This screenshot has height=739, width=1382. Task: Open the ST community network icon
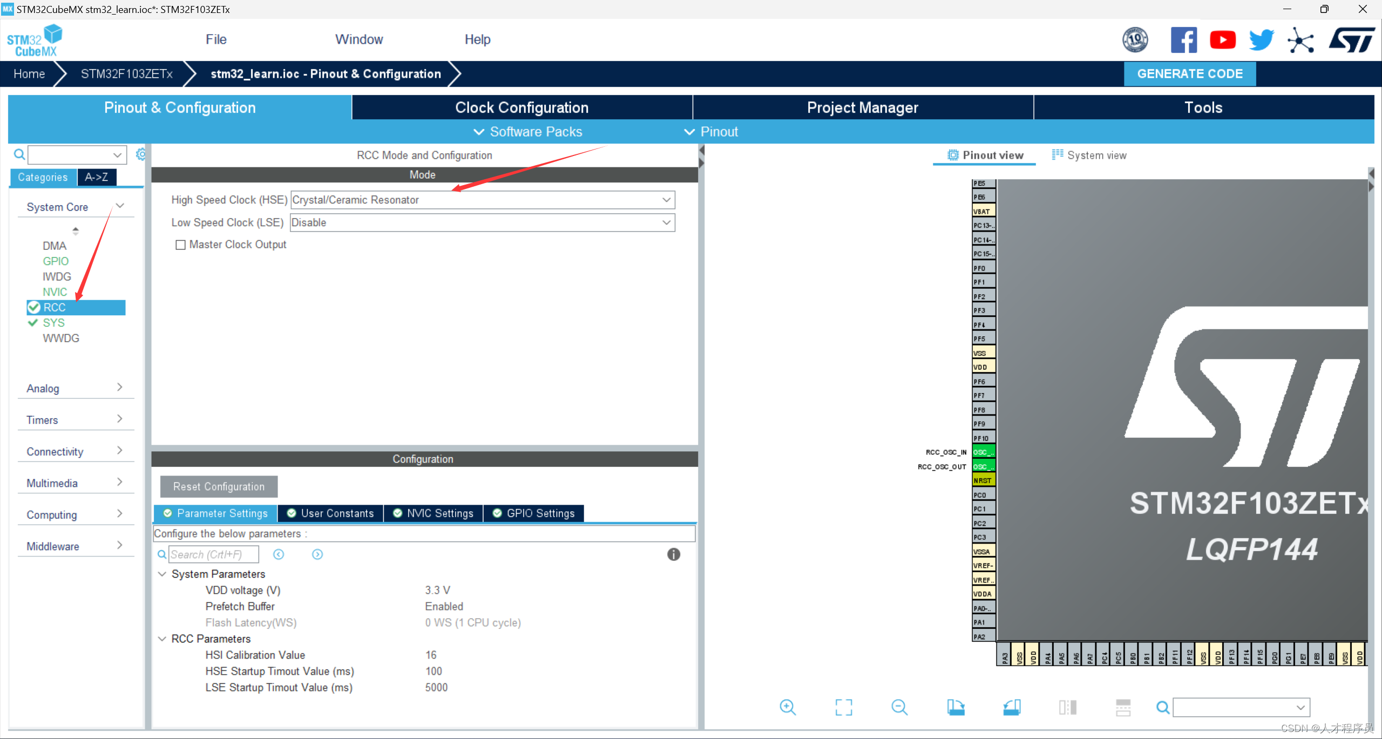pyautogui.click(x=1300, y=40)
